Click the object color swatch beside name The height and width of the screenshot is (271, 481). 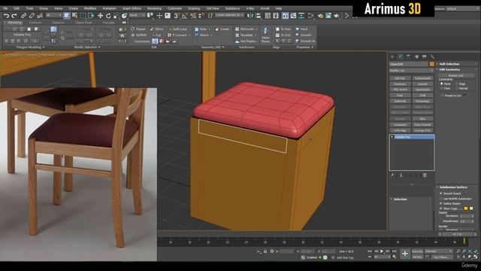(431, 64)
